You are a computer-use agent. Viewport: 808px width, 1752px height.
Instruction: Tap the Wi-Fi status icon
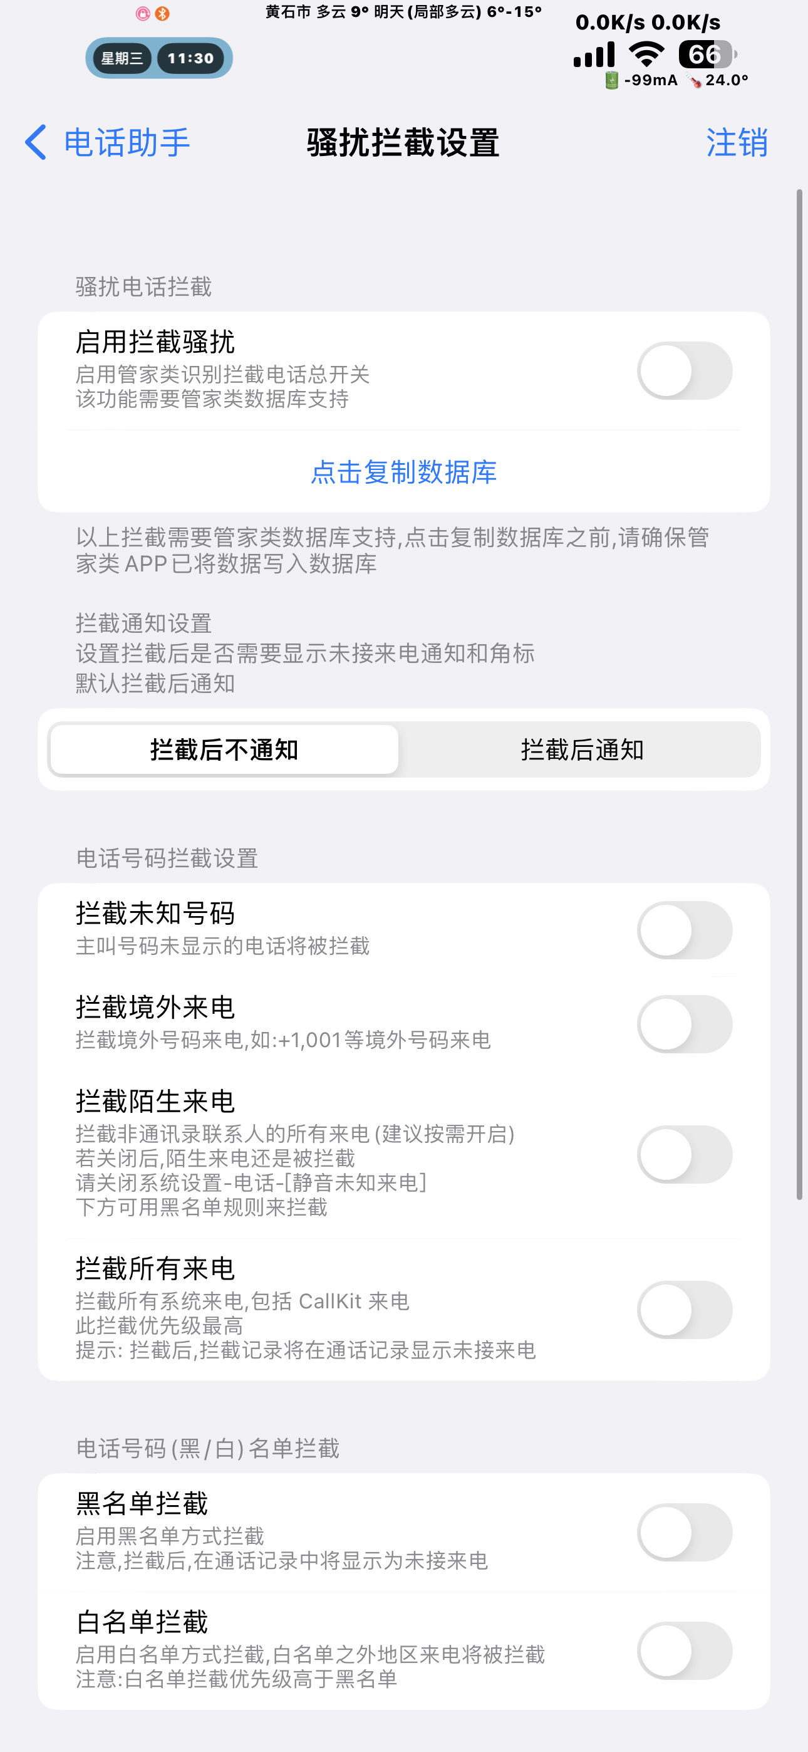646,55
